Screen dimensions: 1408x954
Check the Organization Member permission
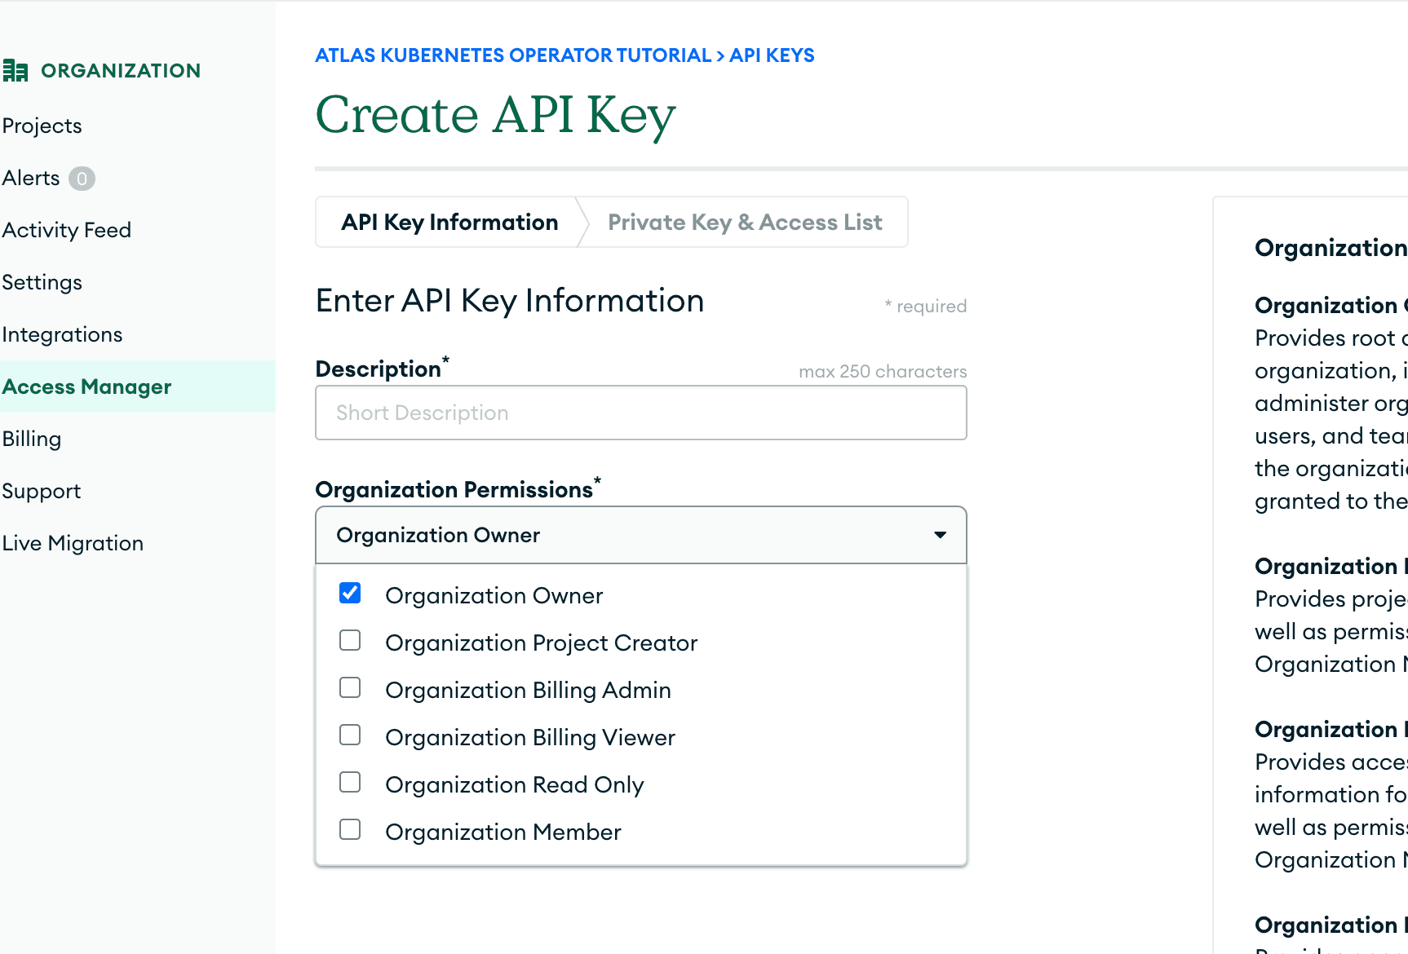(350, 829)
